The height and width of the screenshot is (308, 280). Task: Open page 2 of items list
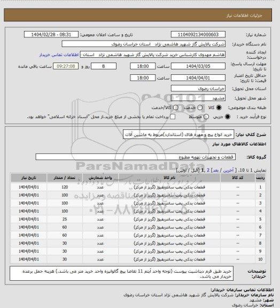pos(208,170)
